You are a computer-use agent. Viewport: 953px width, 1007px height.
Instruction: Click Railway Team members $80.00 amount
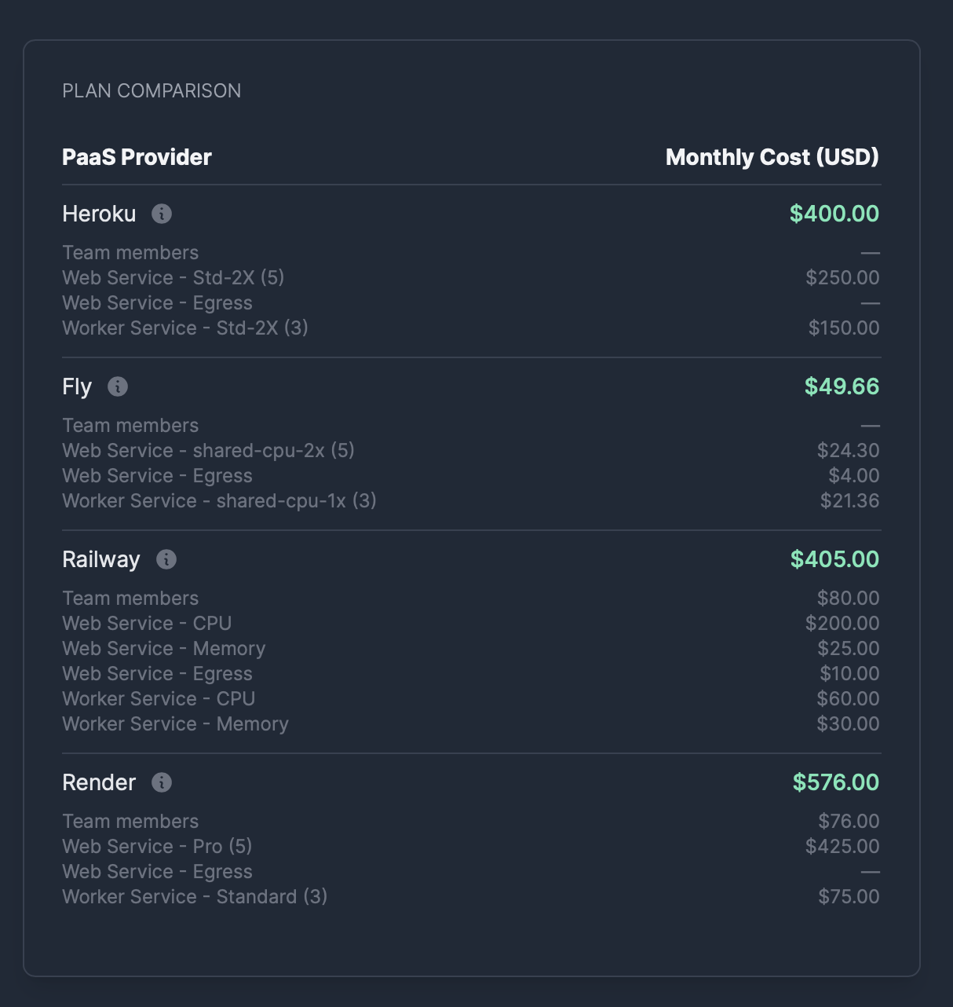pos(848,599)
